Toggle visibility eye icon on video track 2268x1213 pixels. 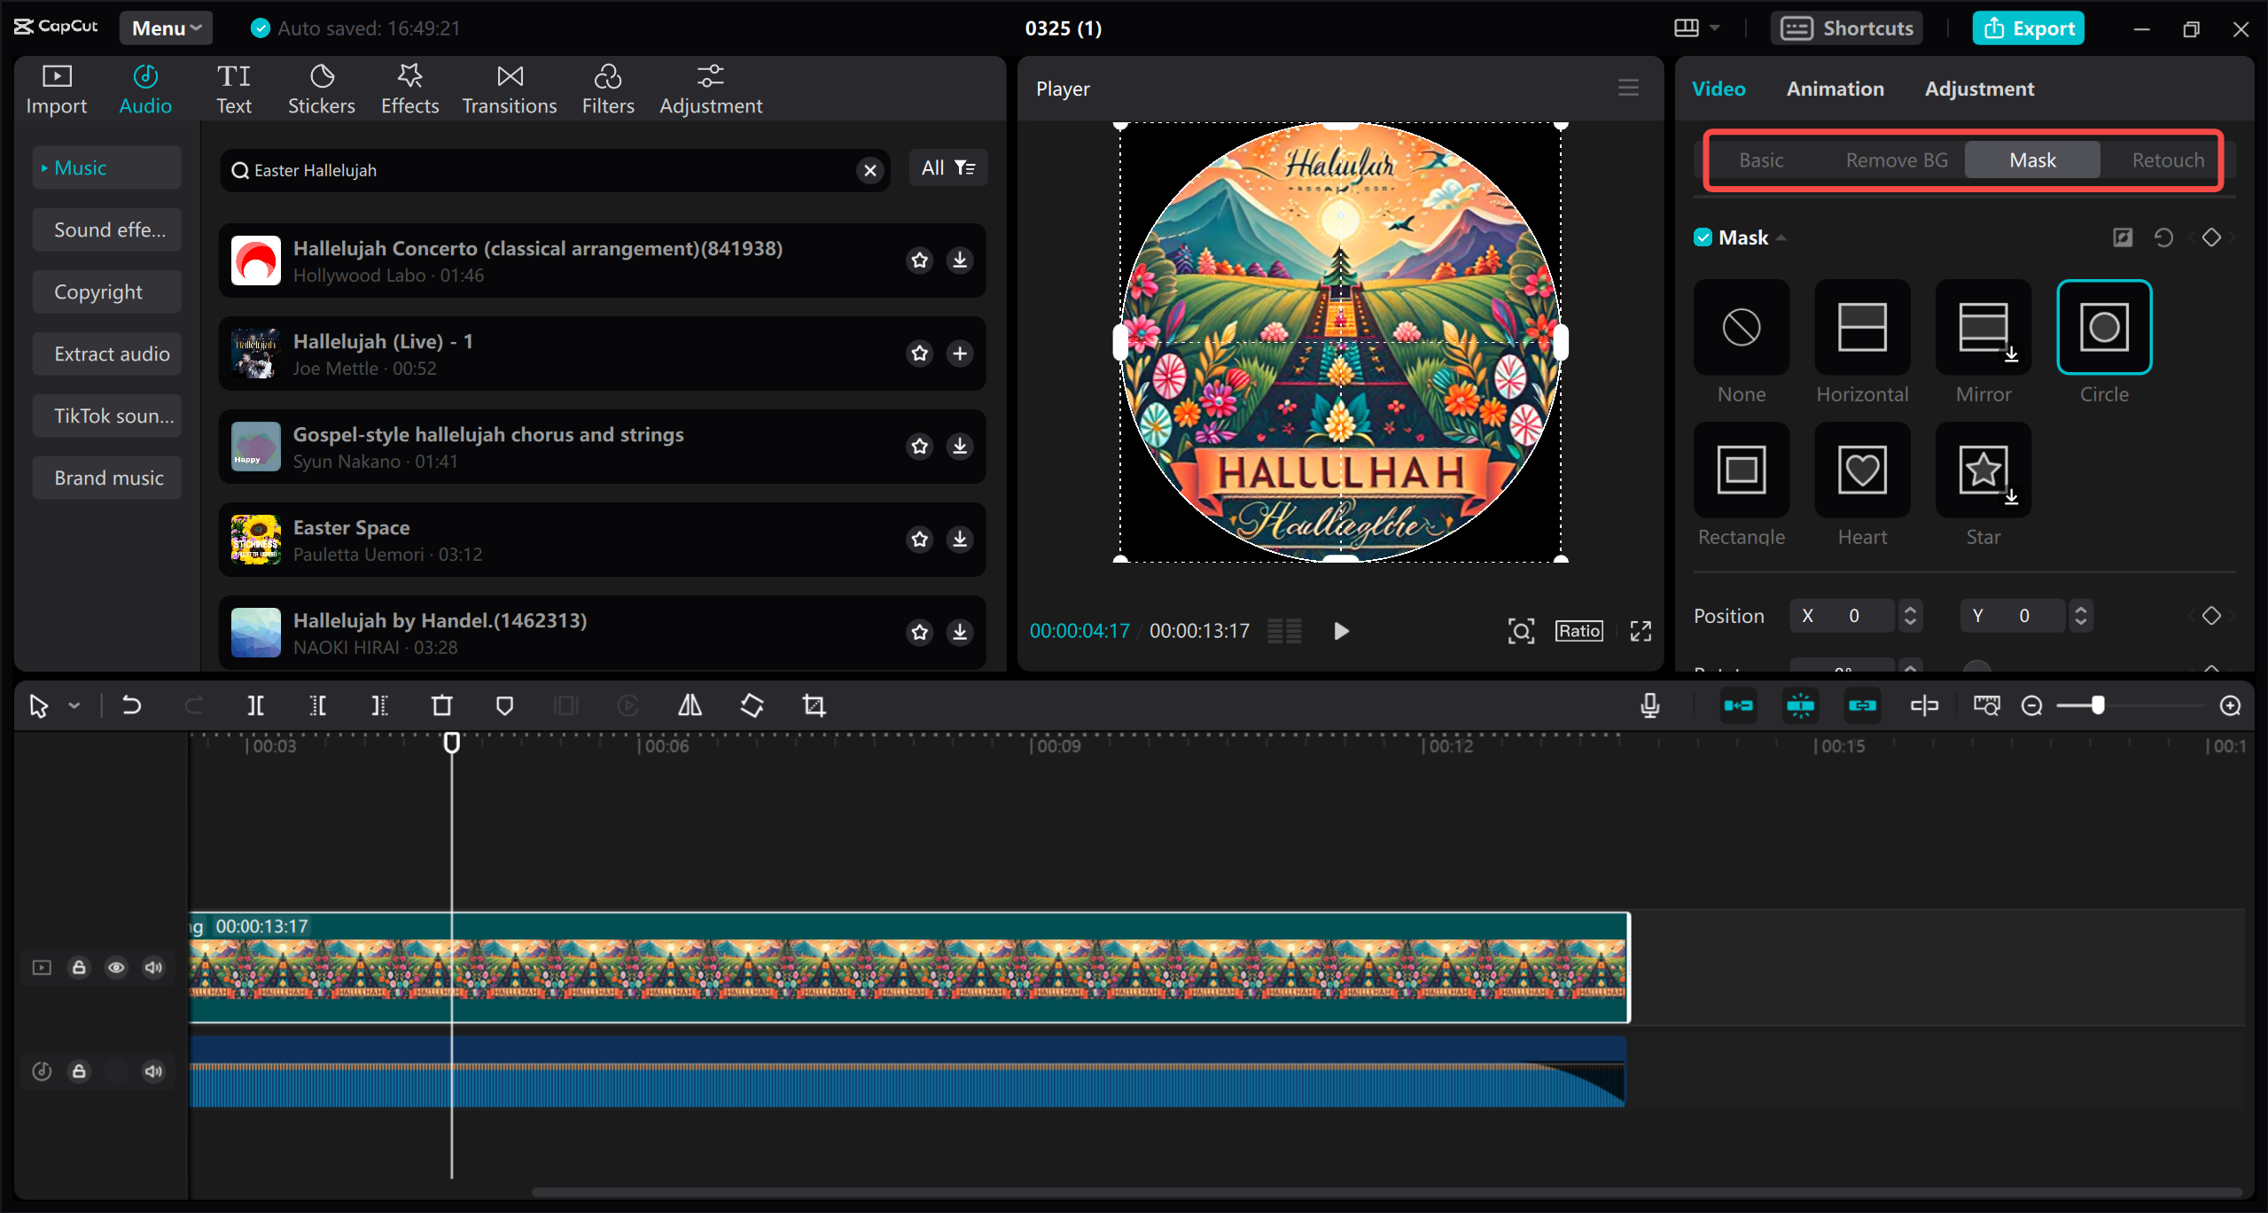(115, 967)
